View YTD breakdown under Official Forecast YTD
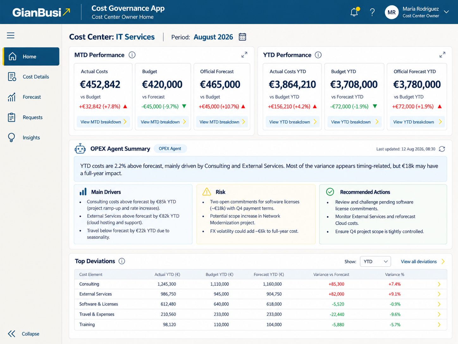Viewport: 458px width, 344px height. 417,122
